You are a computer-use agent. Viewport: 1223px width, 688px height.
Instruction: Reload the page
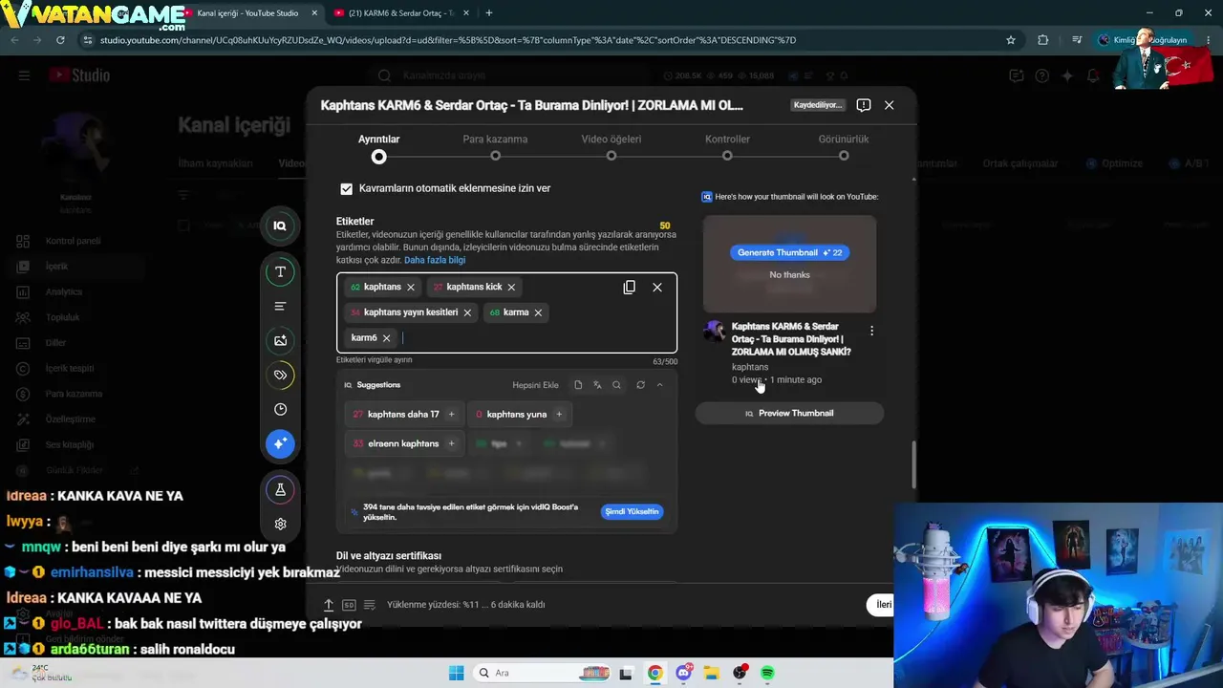point(60,40)
